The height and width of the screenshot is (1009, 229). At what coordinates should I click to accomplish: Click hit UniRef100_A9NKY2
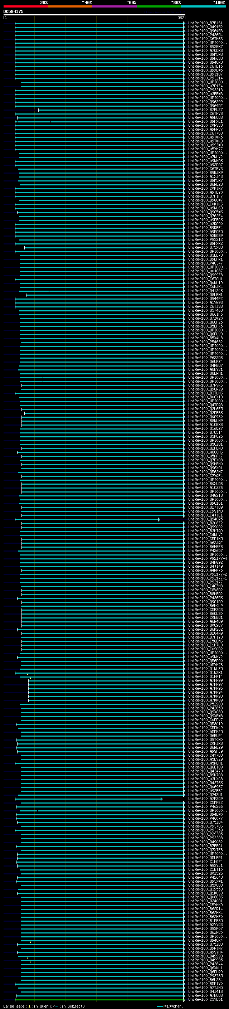click(x=205, y=656)
